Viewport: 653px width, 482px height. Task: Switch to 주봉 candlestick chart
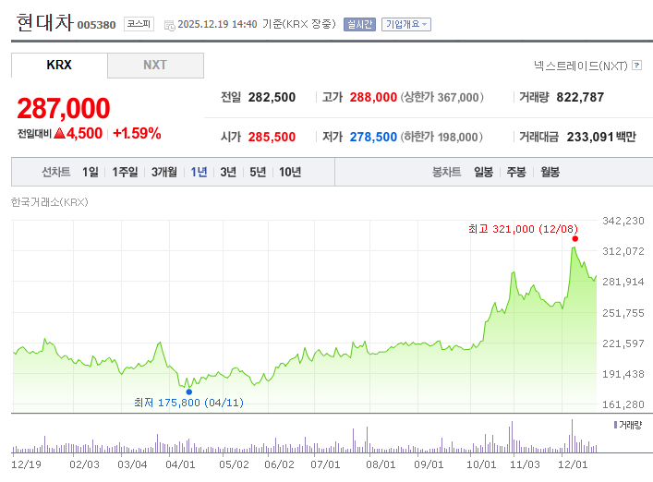coord(516,172)
